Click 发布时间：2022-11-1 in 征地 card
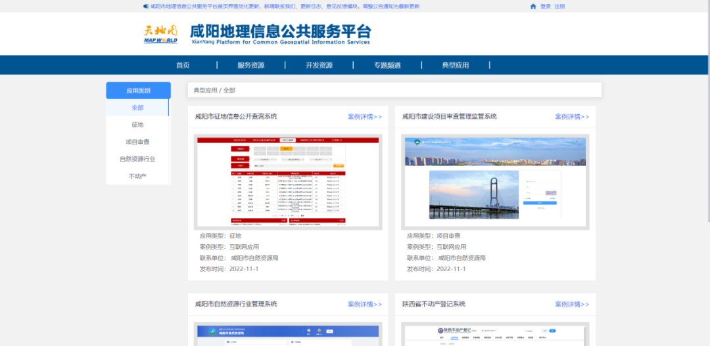Viewport: 710px width, 346px height. coord(229,269)
